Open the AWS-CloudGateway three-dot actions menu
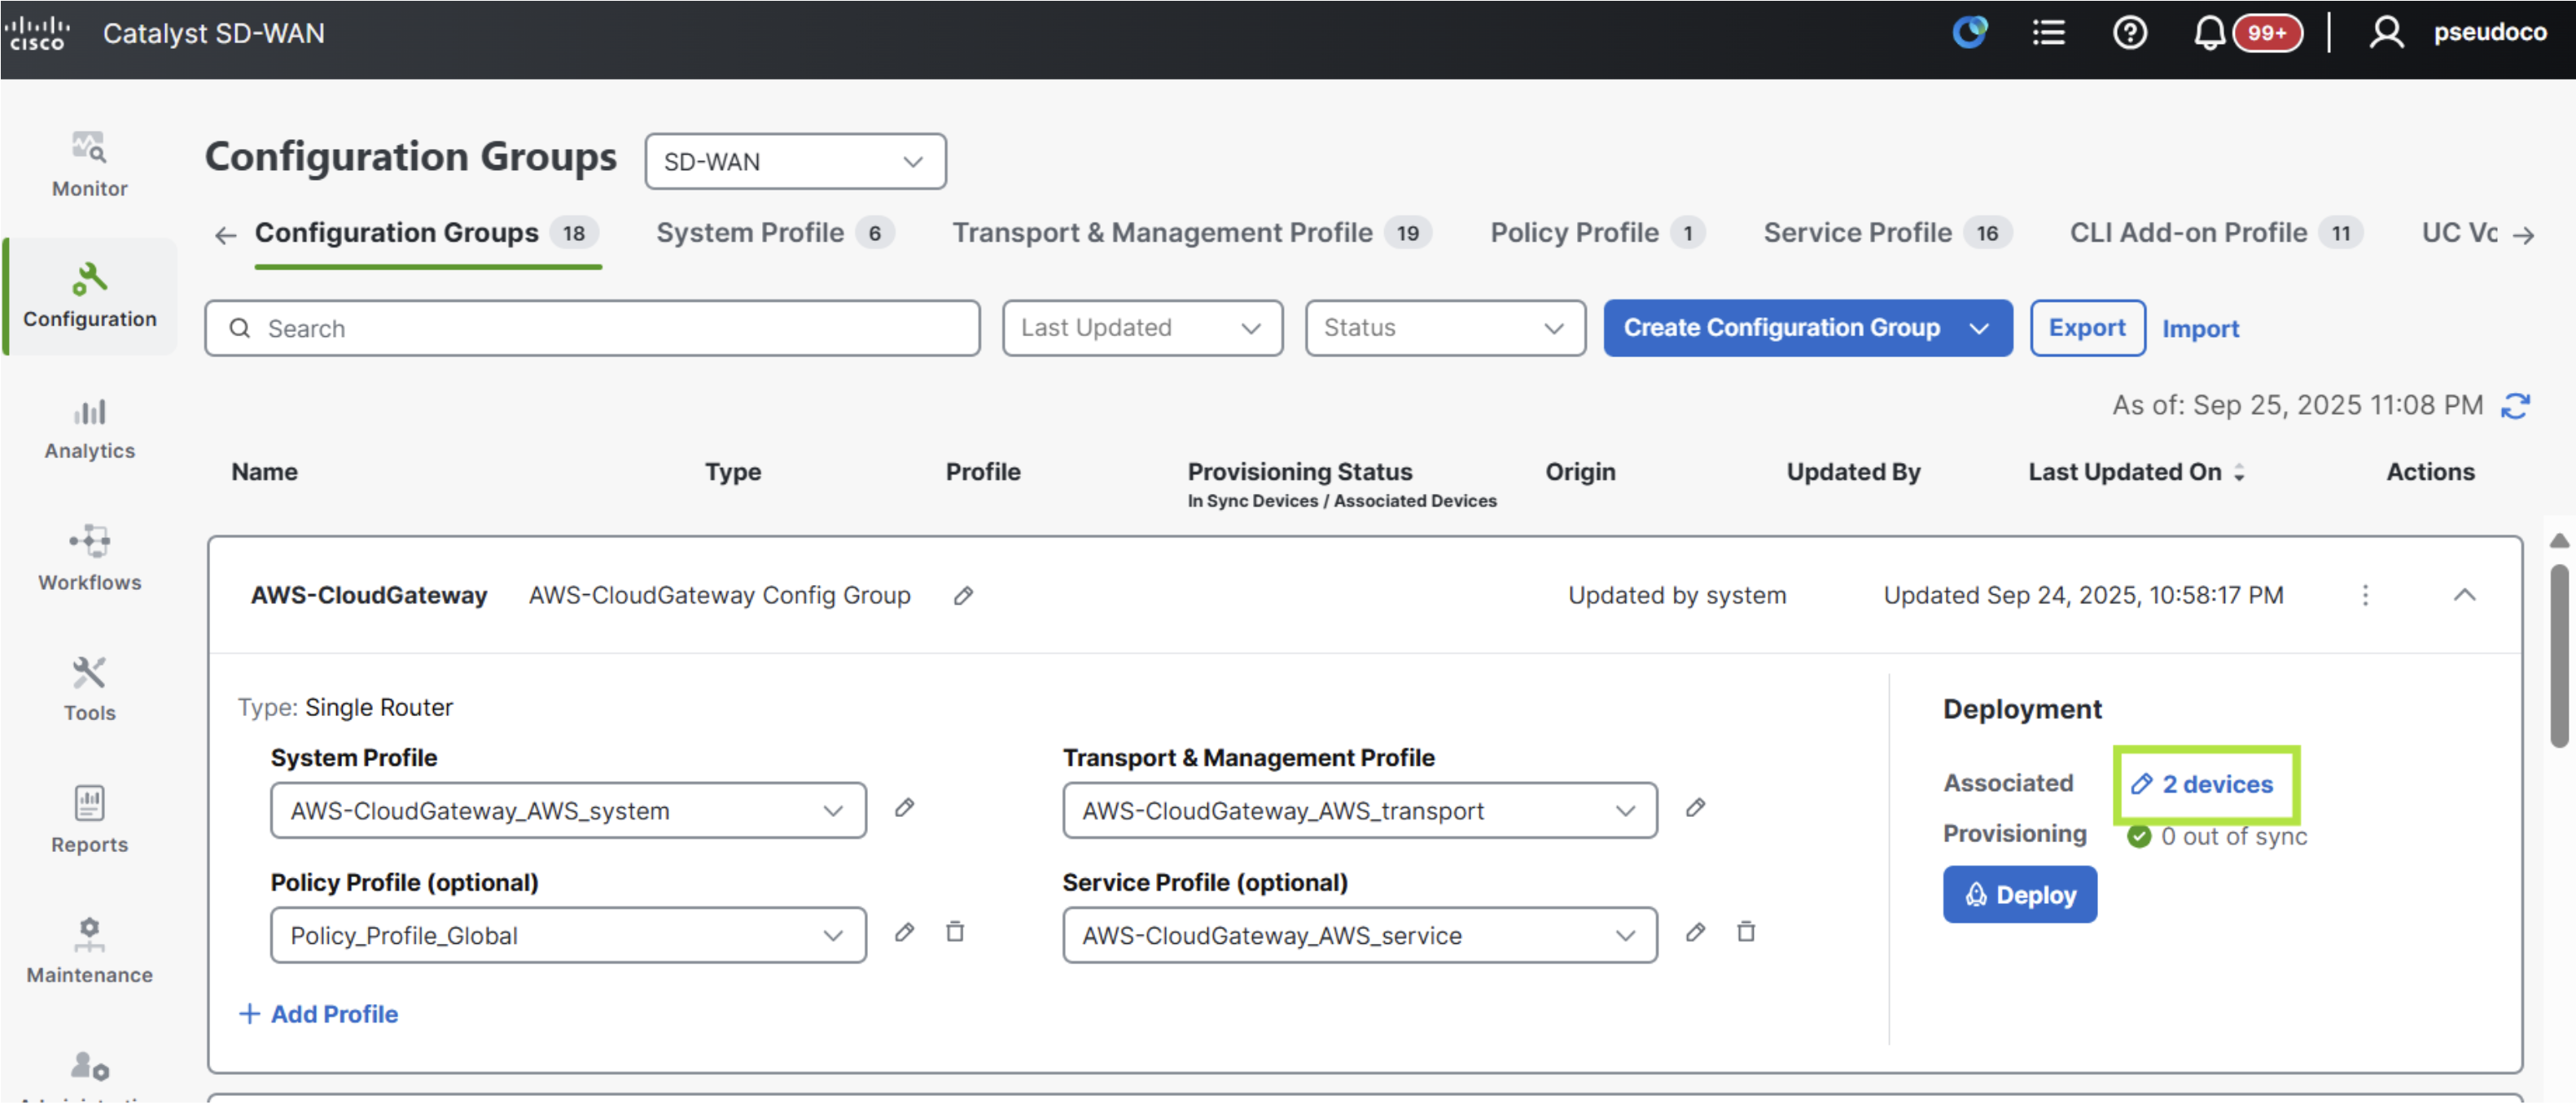This screenshot has height=1105, width=2576. pyautogui.click(x=2365, y=596)
